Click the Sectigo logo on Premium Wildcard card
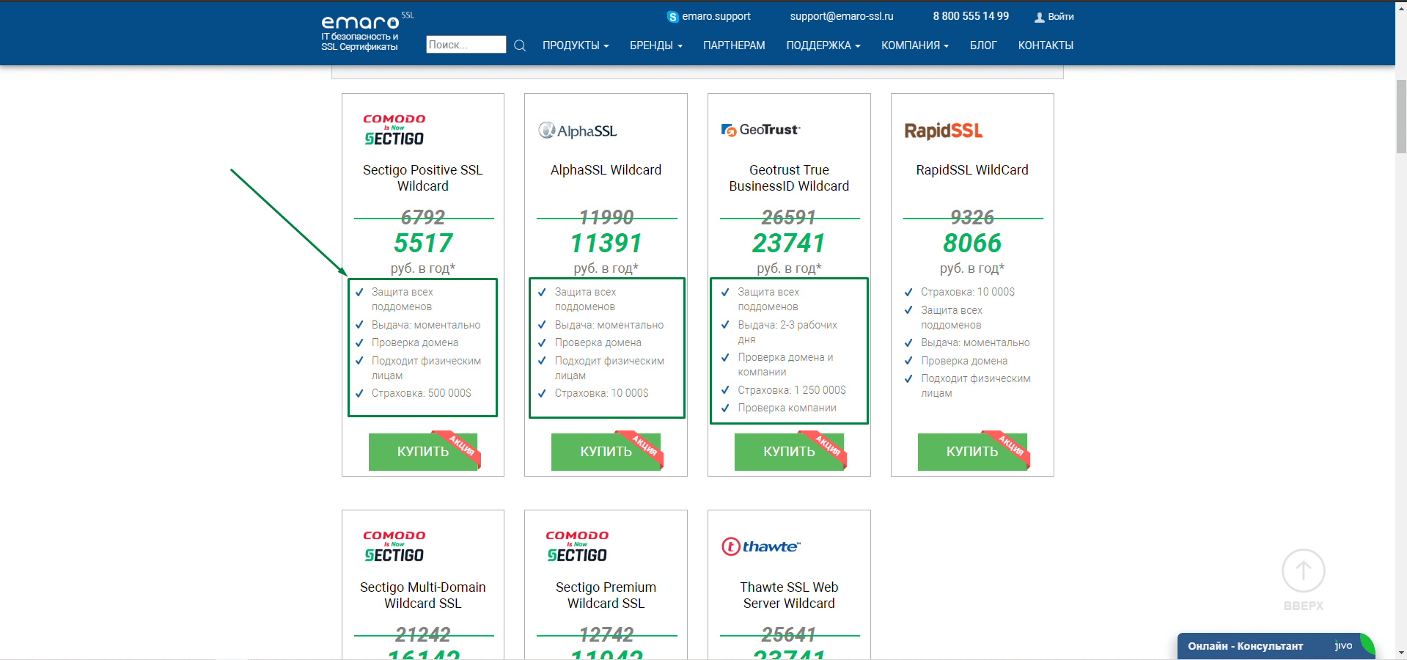The image size is (1407, 660). coord(577,547)
